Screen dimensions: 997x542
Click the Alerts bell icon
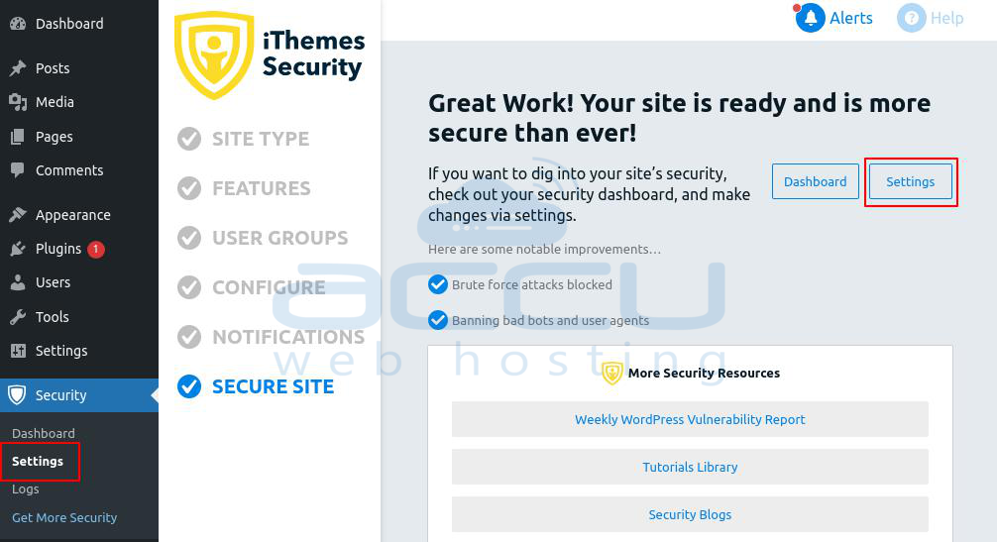pyautogui.click(x=810, y=18)
